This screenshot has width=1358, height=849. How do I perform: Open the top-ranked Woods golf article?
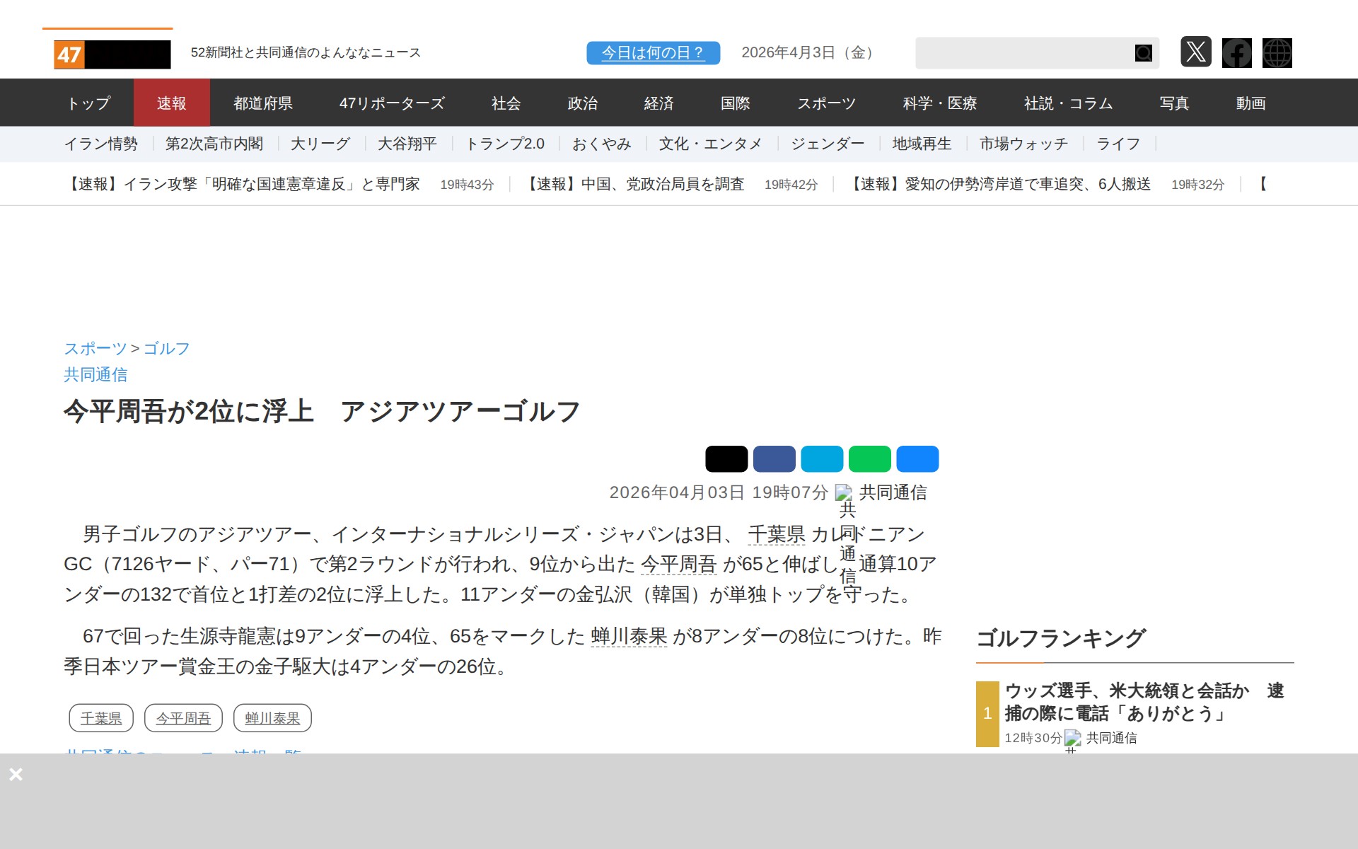click(x=1143, y=702)
